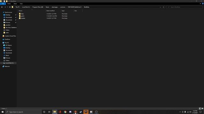Select Local Disk (C:) in navigation pane
This screenshot has width=204, height=114.
point(10,63)
